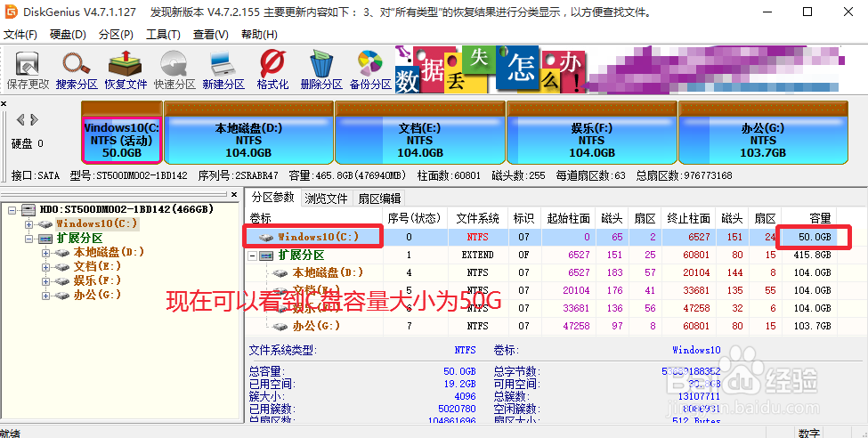This screenshot has width=868, height=438.
Task: Click the Quick Partition (快速分区) icon
Action: pyautogui.click(x=174, y=70)
